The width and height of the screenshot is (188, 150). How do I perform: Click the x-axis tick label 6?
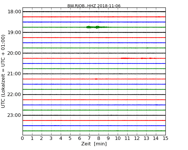[x=80, y=138]
